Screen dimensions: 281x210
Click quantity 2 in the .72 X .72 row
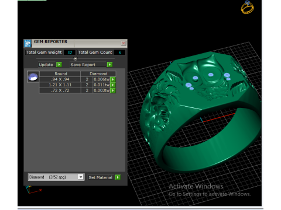click(x=87, y=90)
